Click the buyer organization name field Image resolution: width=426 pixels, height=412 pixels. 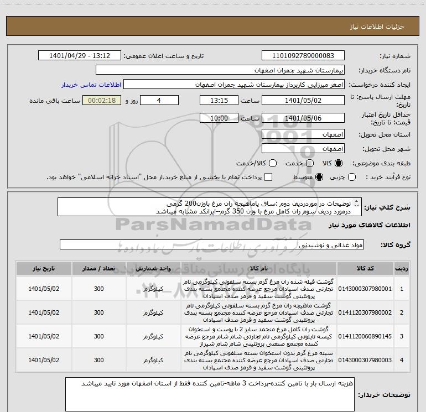(220, 70)
